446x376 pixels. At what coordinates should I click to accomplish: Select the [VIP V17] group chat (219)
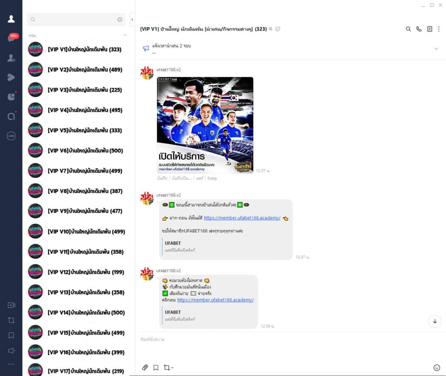78,370
